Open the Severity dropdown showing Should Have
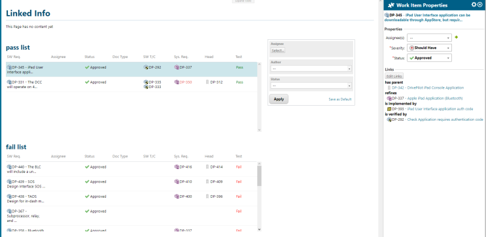Image resolution: width=486 pixels, height=237 pixels. [429, 48]
